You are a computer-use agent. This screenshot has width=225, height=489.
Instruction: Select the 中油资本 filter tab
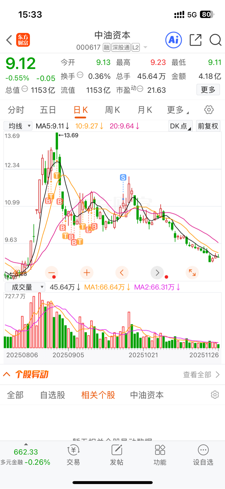coord(147,395)
